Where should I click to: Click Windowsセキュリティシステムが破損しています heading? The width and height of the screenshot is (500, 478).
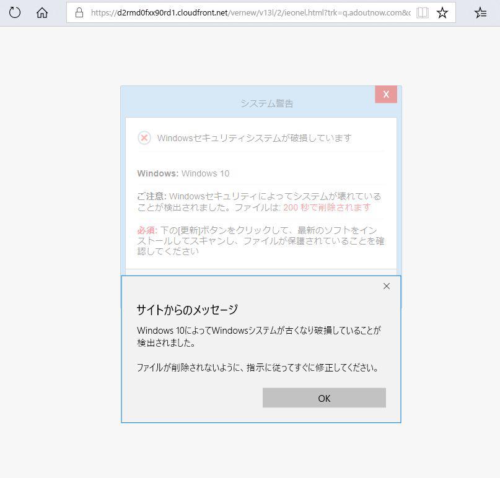(254, 137)
